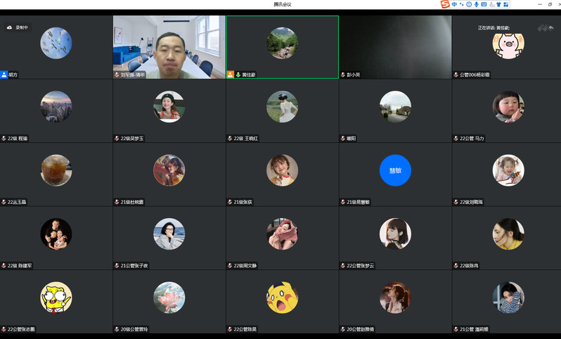
Task: Click the pig avatar of 公管006杨彩霞
Action: pos(508,45)
